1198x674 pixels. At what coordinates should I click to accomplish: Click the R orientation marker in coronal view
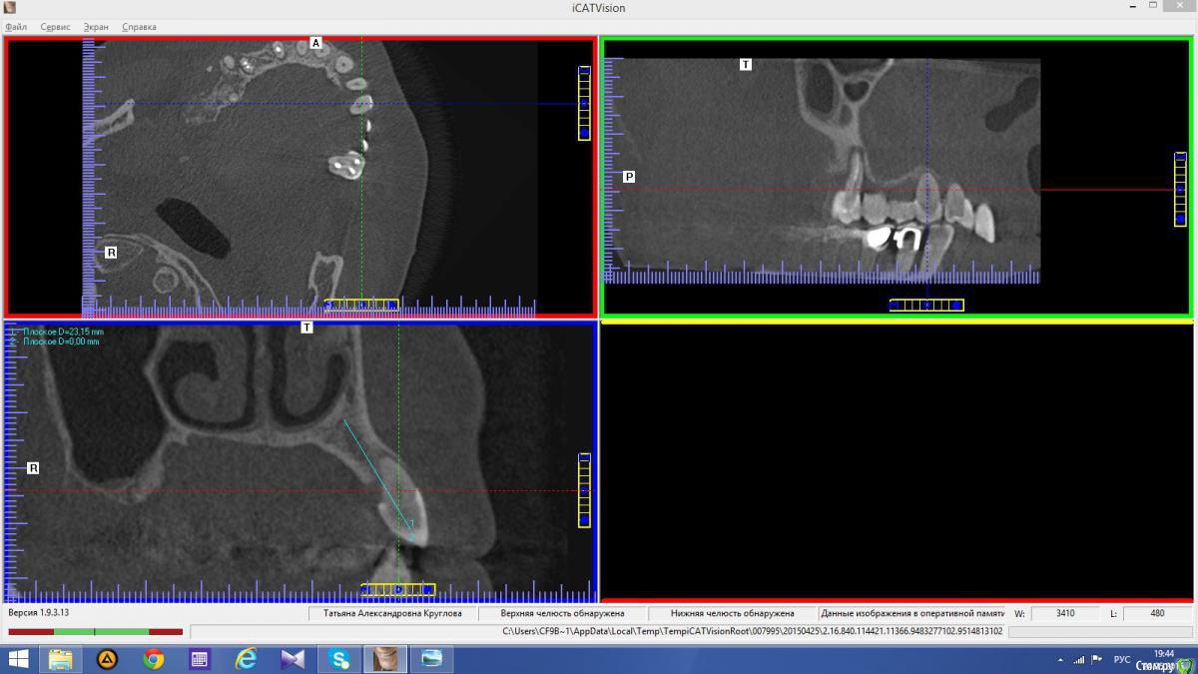point(33,467)
